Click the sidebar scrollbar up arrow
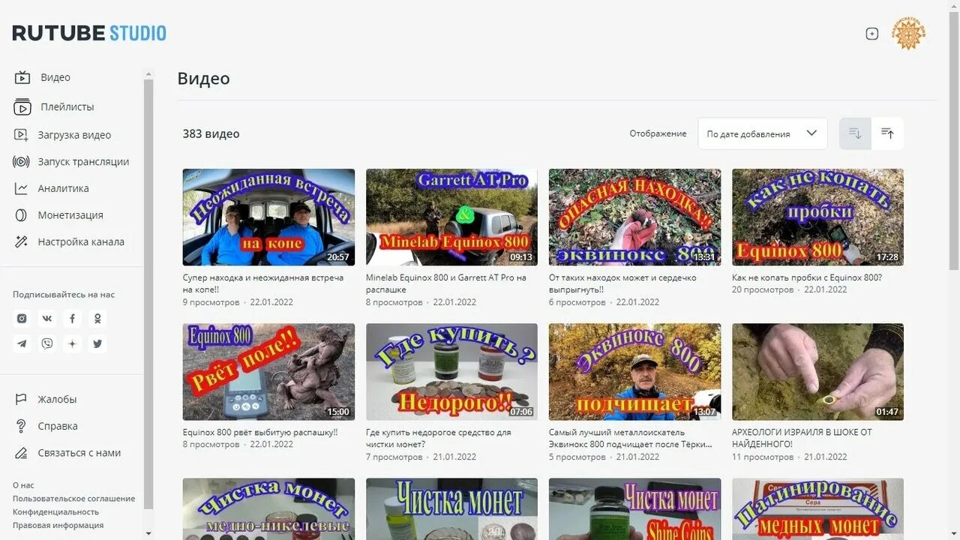The image size is (960, 540). (148, 73)
